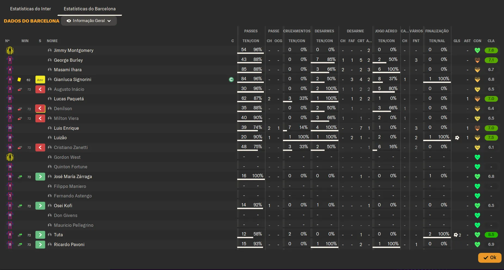Screen dimensions: 504x270
Task: Click Cristiano Zanetti's 6.1 rating
Action: (x=491, y=147)
